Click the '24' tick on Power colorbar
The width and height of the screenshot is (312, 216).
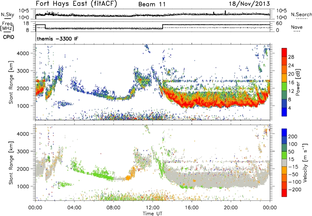click(291, 66)
